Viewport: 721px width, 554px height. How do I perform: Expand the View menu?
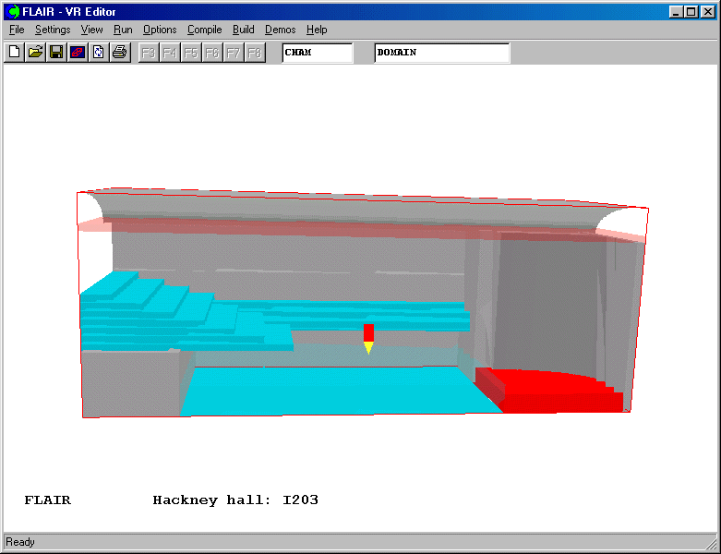pos(91,30)
